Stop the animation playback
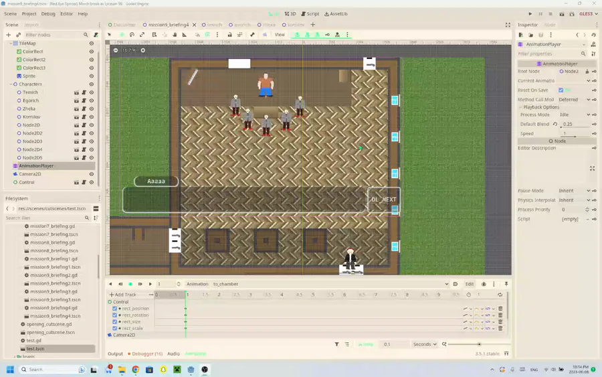Viewport: 602px width, 377px height. point(130,284)
